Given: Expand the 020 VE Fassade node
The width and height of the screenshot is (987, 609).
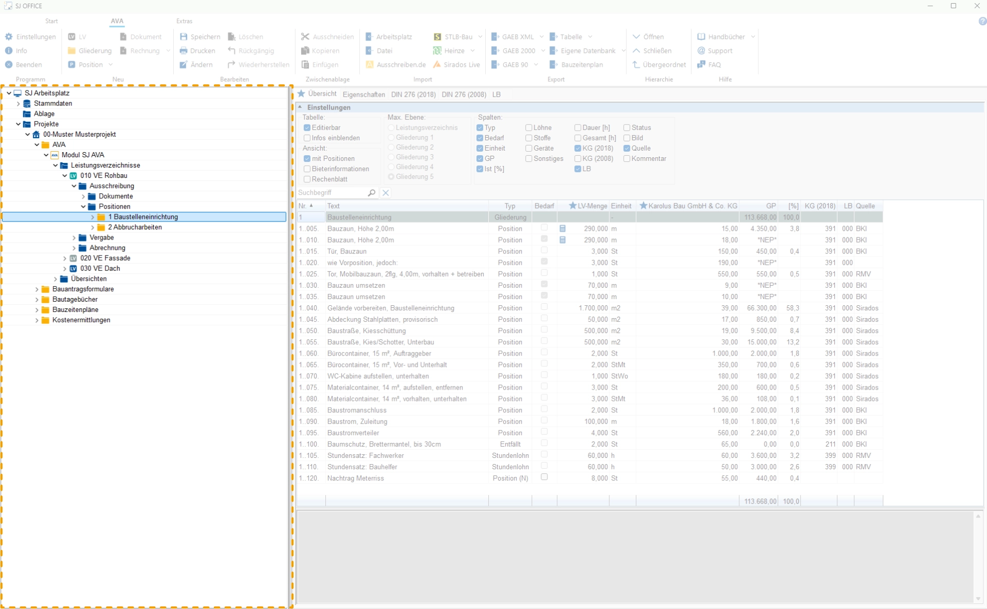Looking at the screenshot, I should pos(65,258).
